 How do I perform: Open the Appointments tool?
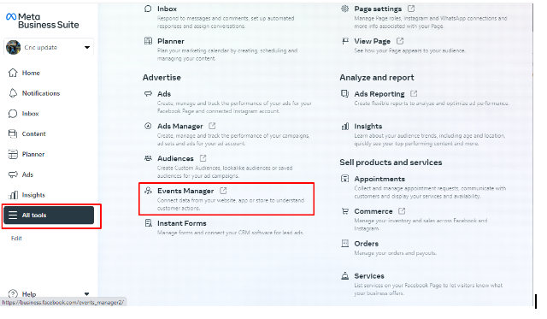[x=379, y=179]
